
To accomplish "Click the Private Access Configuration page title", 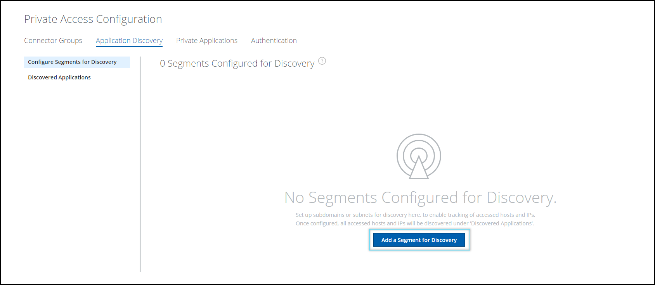I will pos(93,19).
